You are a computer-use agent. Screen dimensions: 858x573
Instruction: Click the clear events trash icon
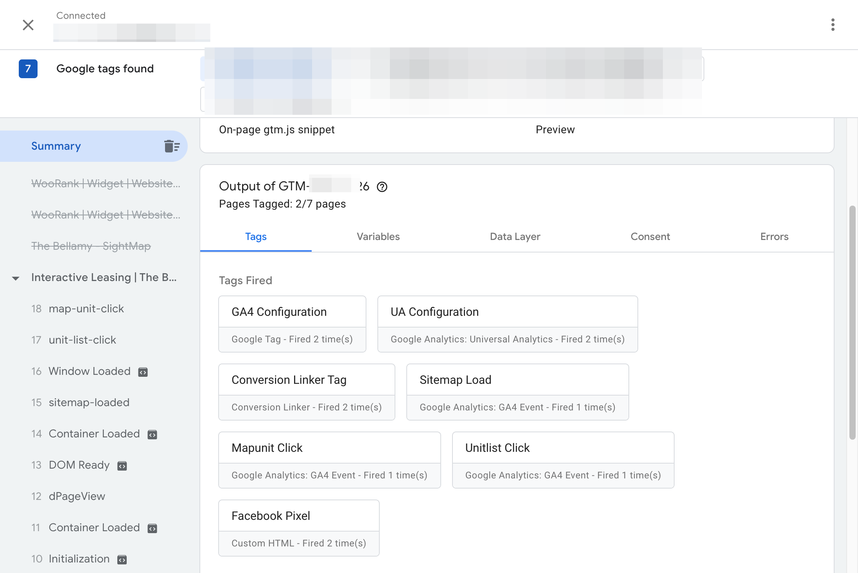coord(172,146)
